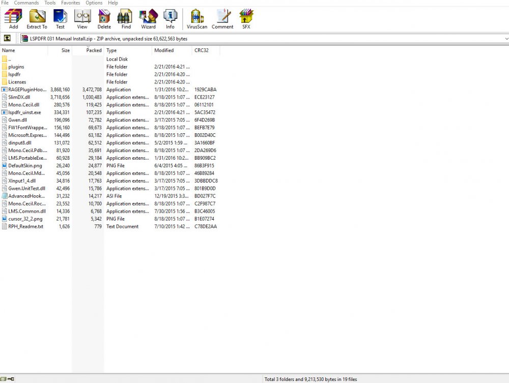Sort by the Type column header
Screen dimensions: 509x383
point(128,50)
